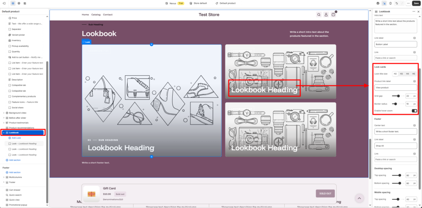Select the Add to cart button block
Screen dimensions: 422x208
tap(26, 57)
